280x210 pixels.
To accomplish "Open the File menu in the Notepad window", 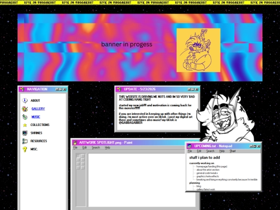I will pyautogui.click(x=190, y=151).
